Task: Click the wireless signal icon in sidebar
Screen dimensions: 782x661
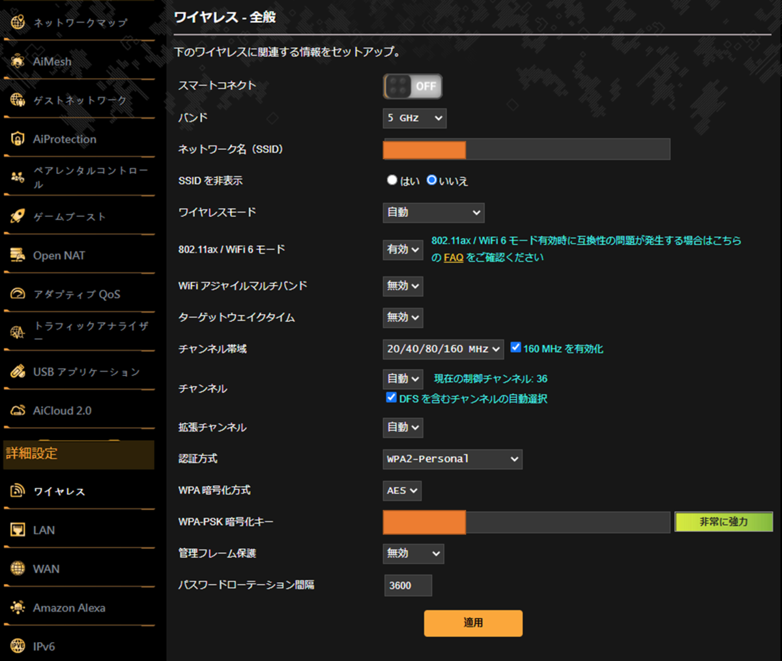Action: (18, 491)
